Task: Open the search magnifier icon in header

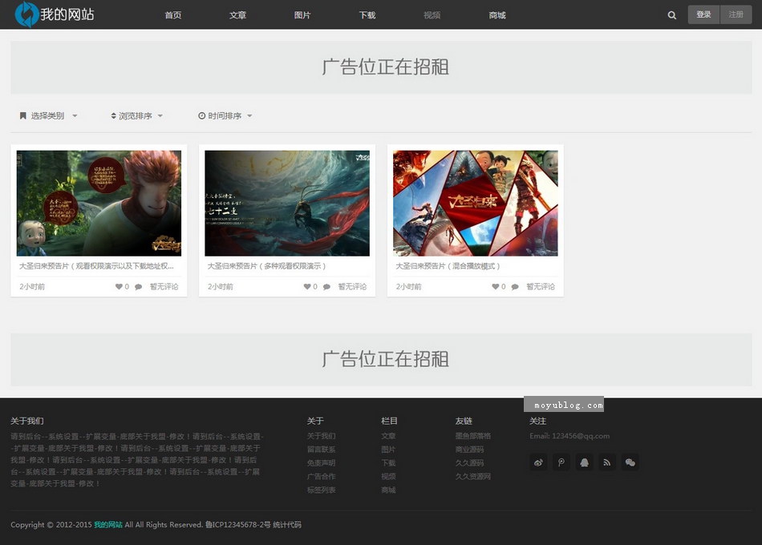Action: (x=671, y=15)
